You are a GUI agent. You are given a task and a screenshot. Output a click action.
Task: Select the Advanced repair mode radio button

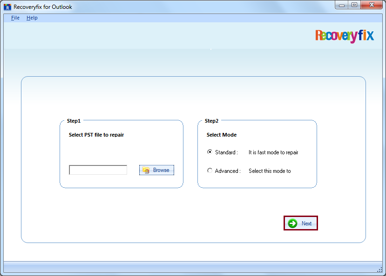pos(210,171)
